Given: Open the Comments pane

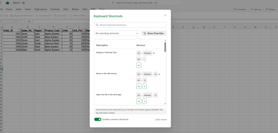Looking at the screenshot, I should [x=239, y=9].
